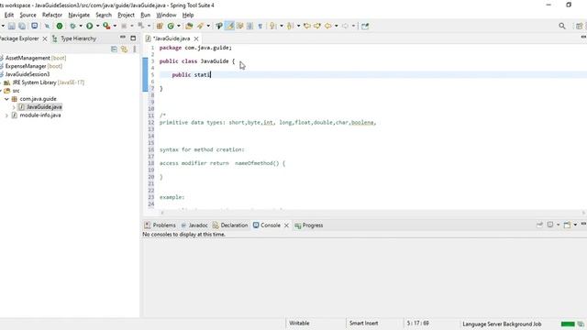Click the New Java Package icon
This screenshot has height=330, width=587.
pyautogui.click(x=160, y=26)
